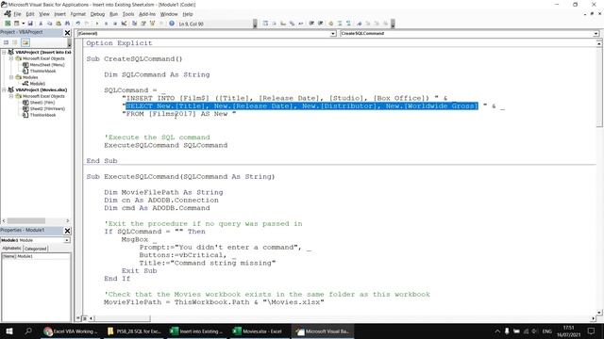Screen dimensions: 604x339
Task: Click List Properties/Methods icon in Edit toolbar
Action: click(x=265, y=24)
